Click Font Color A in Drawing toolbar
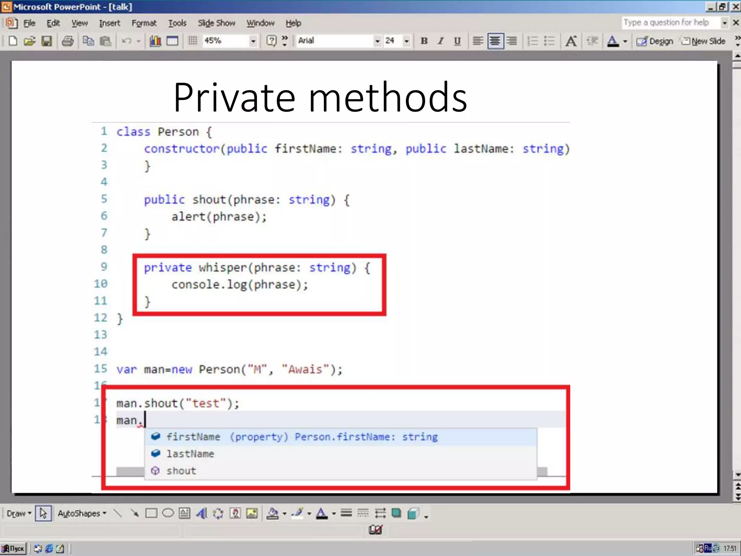741x556 pixels. click(x=322, y=513)
